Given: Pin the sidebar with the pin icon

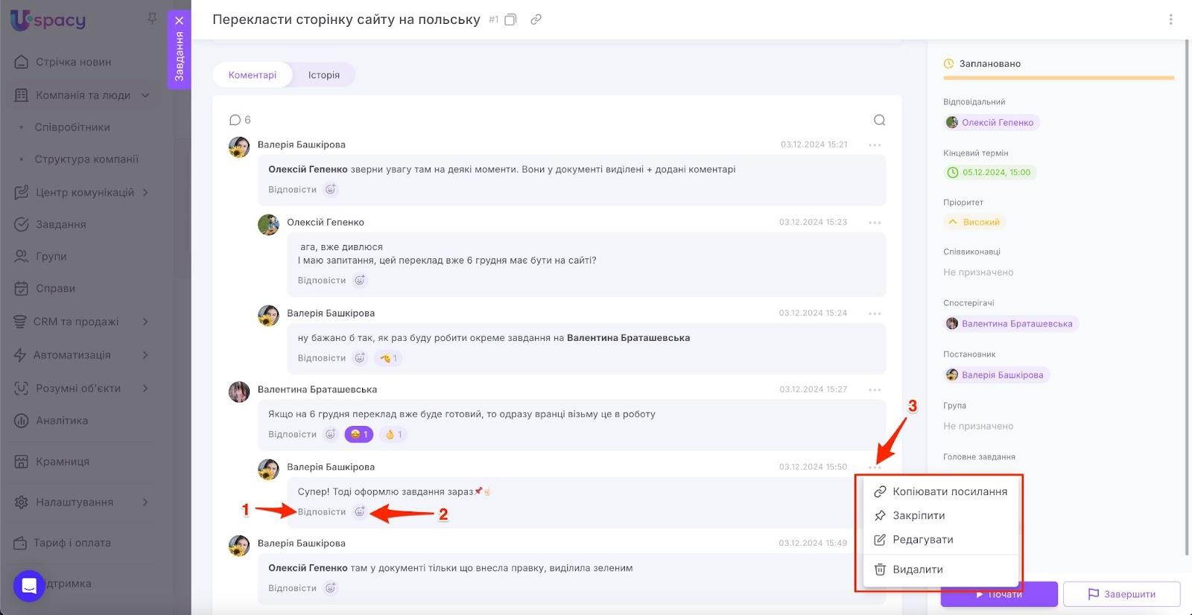Looking at the screenshot, I should pos(152,18).
